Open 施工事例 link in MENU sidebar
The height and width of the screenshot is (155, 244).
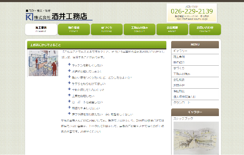tap(179, 57)
